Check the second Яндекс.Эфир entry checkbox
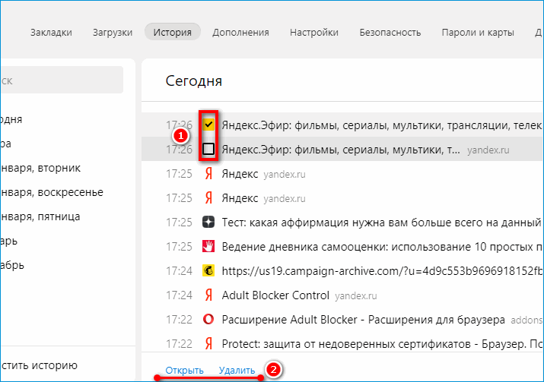 coord(208,149)
